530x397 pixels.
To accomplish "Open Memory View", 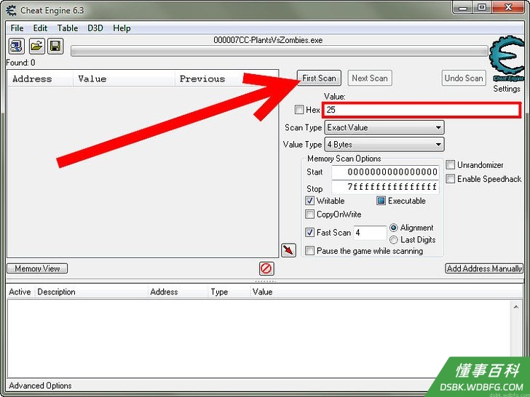I will [37, 268].
